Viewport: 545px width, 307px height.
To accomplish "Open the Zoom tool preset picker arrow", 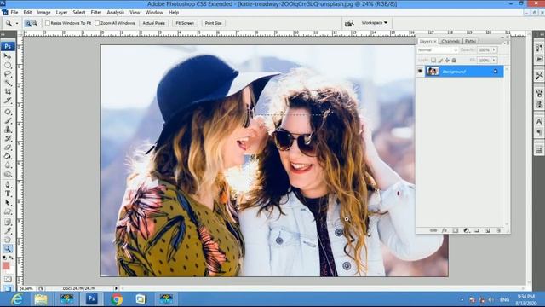I will click(x=17, y=23).
